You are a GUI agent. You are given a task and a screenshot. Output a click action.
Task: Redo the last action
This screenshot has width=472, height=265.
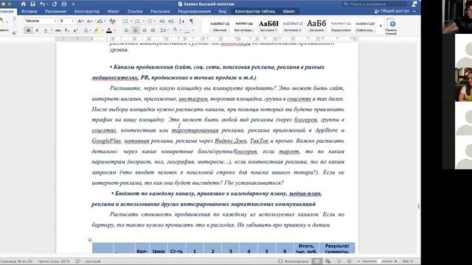[55, 4]
